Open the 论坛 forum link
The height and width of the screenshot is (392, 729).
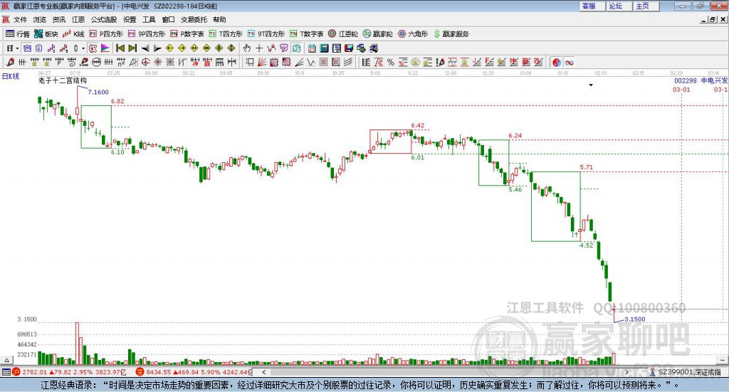tap(615, 6)
